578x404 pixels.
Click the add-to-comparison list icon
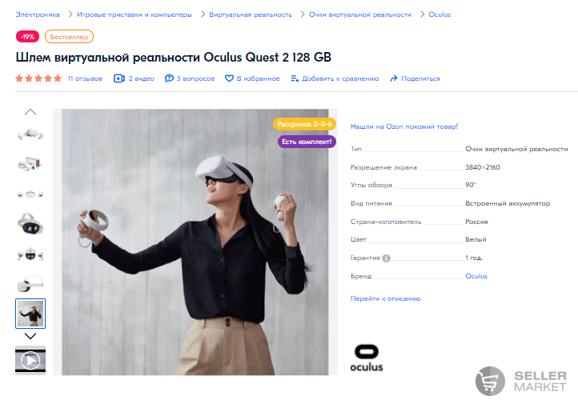coord(295,78)
